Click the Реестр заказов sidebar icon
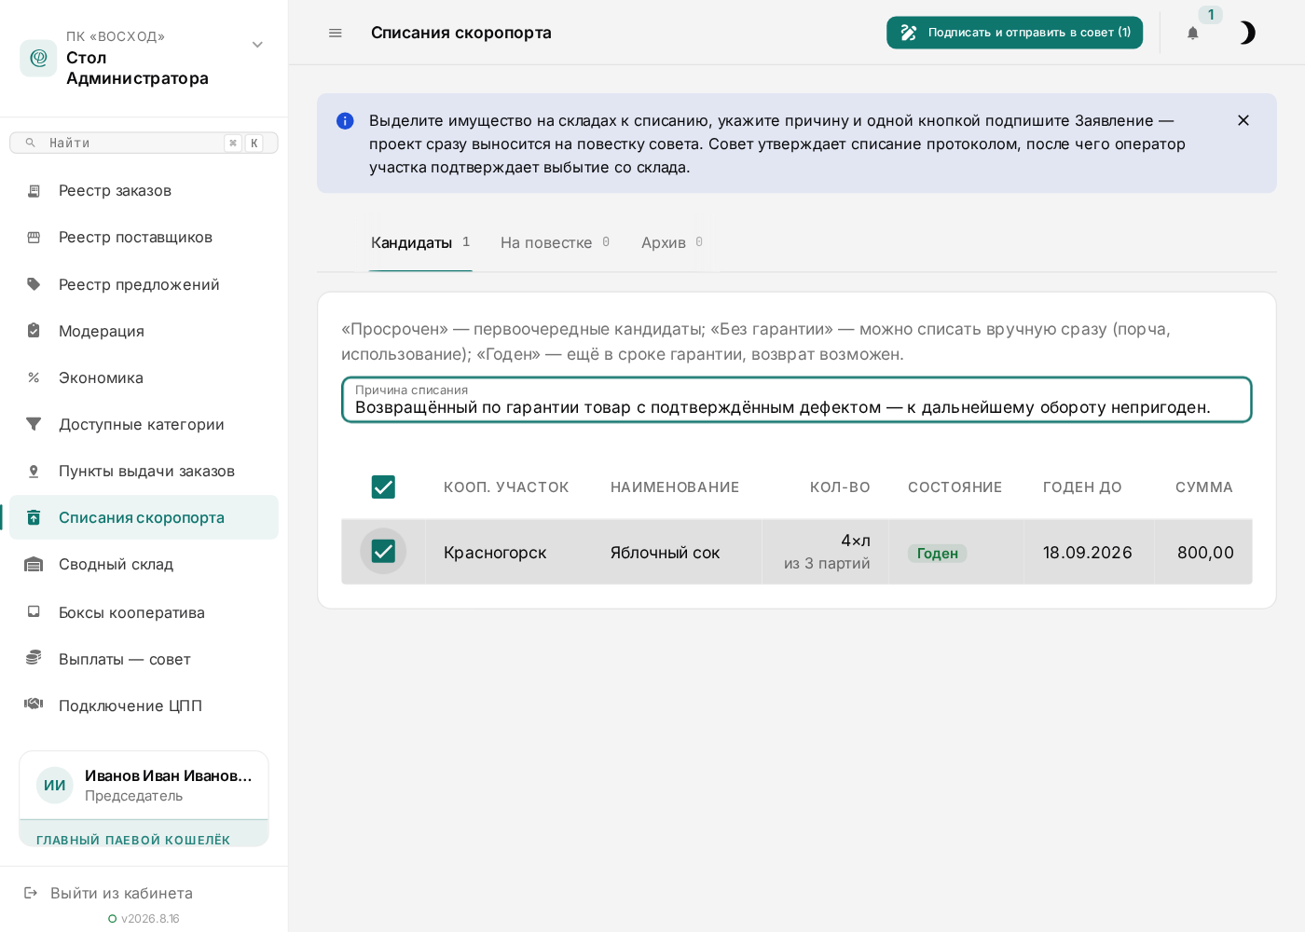The image size is (1305, 932). (34, 191)
